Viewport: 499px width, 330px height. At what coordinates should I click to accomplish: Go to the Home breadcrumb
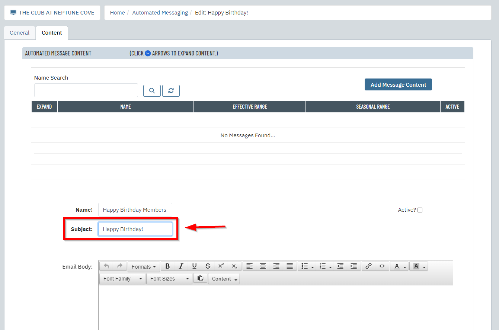pyautogui.click(x=117, y=13)
